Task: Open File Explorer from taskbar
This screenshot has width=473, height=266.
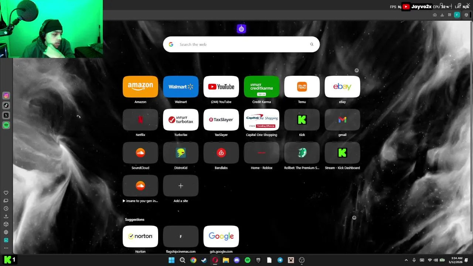Action: [226, 260]
